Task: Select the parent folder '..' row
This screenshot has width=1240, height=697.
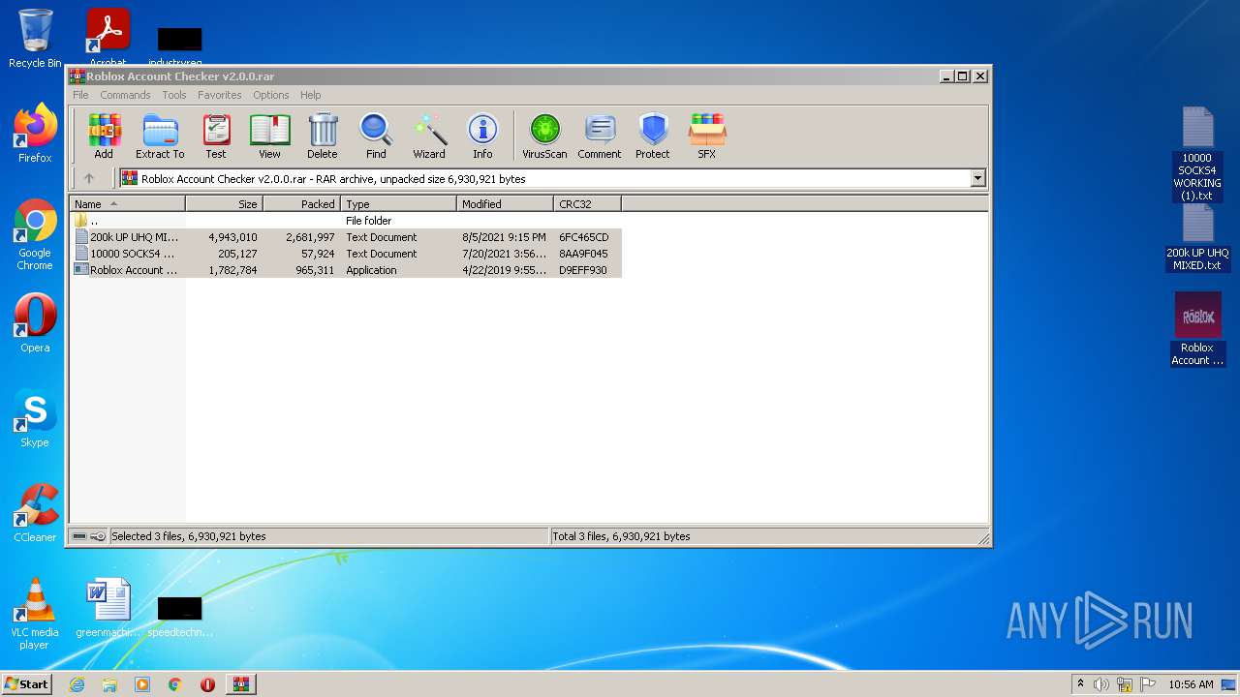Action: coord(346,221)
